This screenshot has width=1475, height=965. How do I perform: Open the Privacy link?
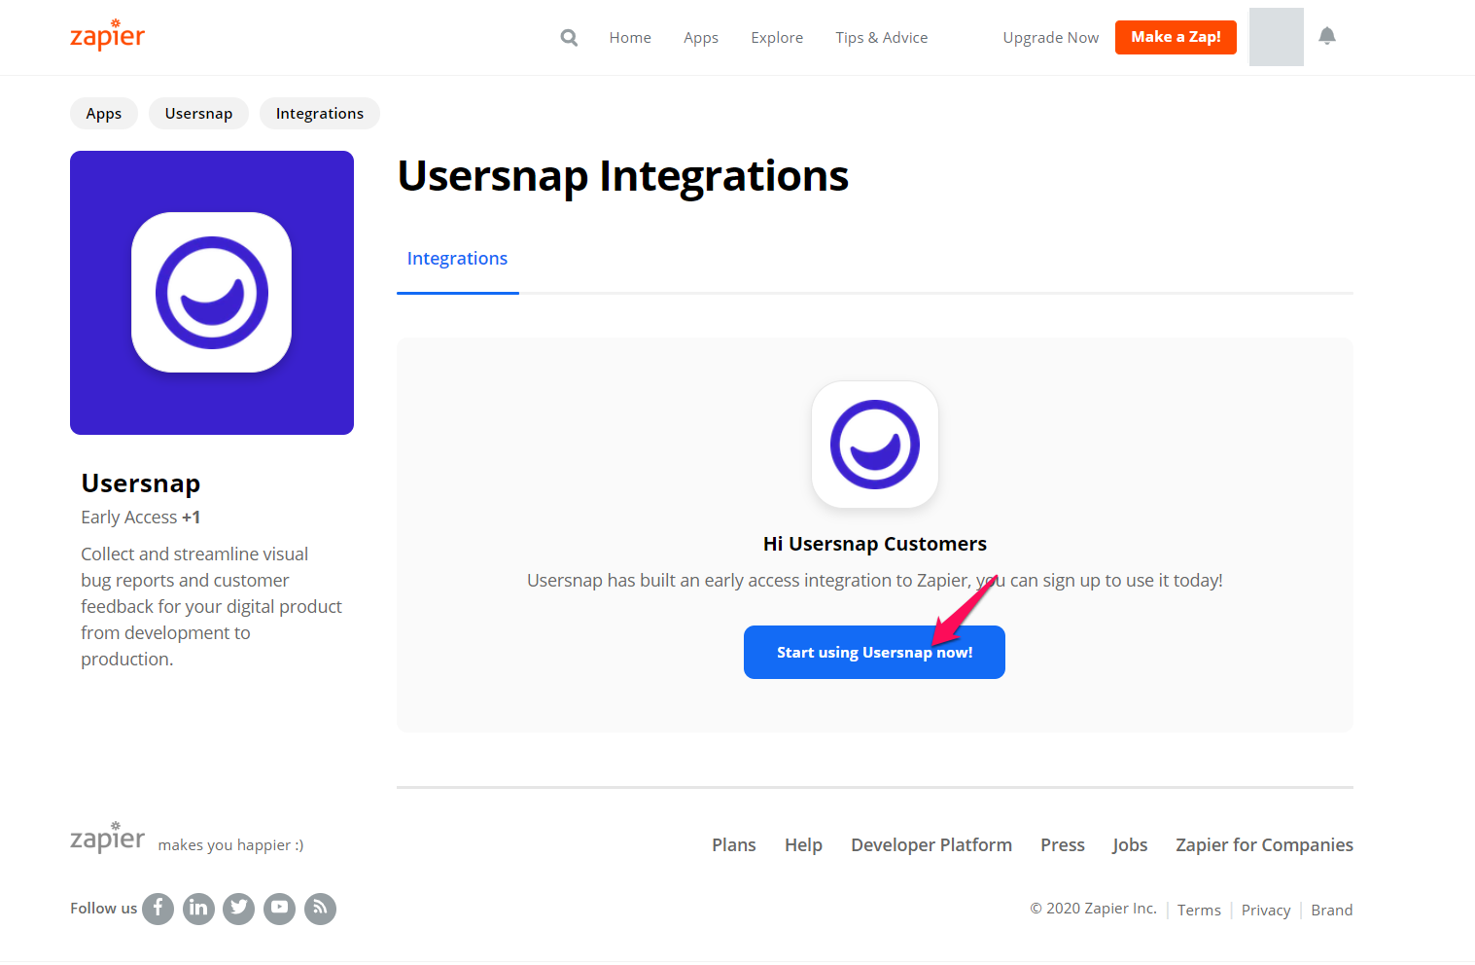click(1266, 911)
